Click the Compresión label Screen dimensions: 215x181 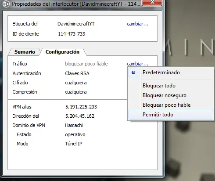pos(25,92)
